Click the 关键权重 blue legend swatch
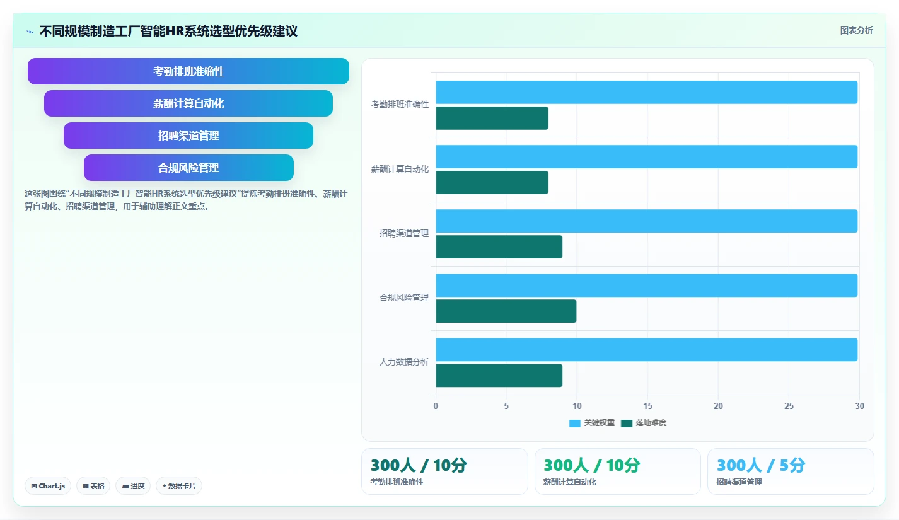The image size is (899, 520). coord(574,424)
